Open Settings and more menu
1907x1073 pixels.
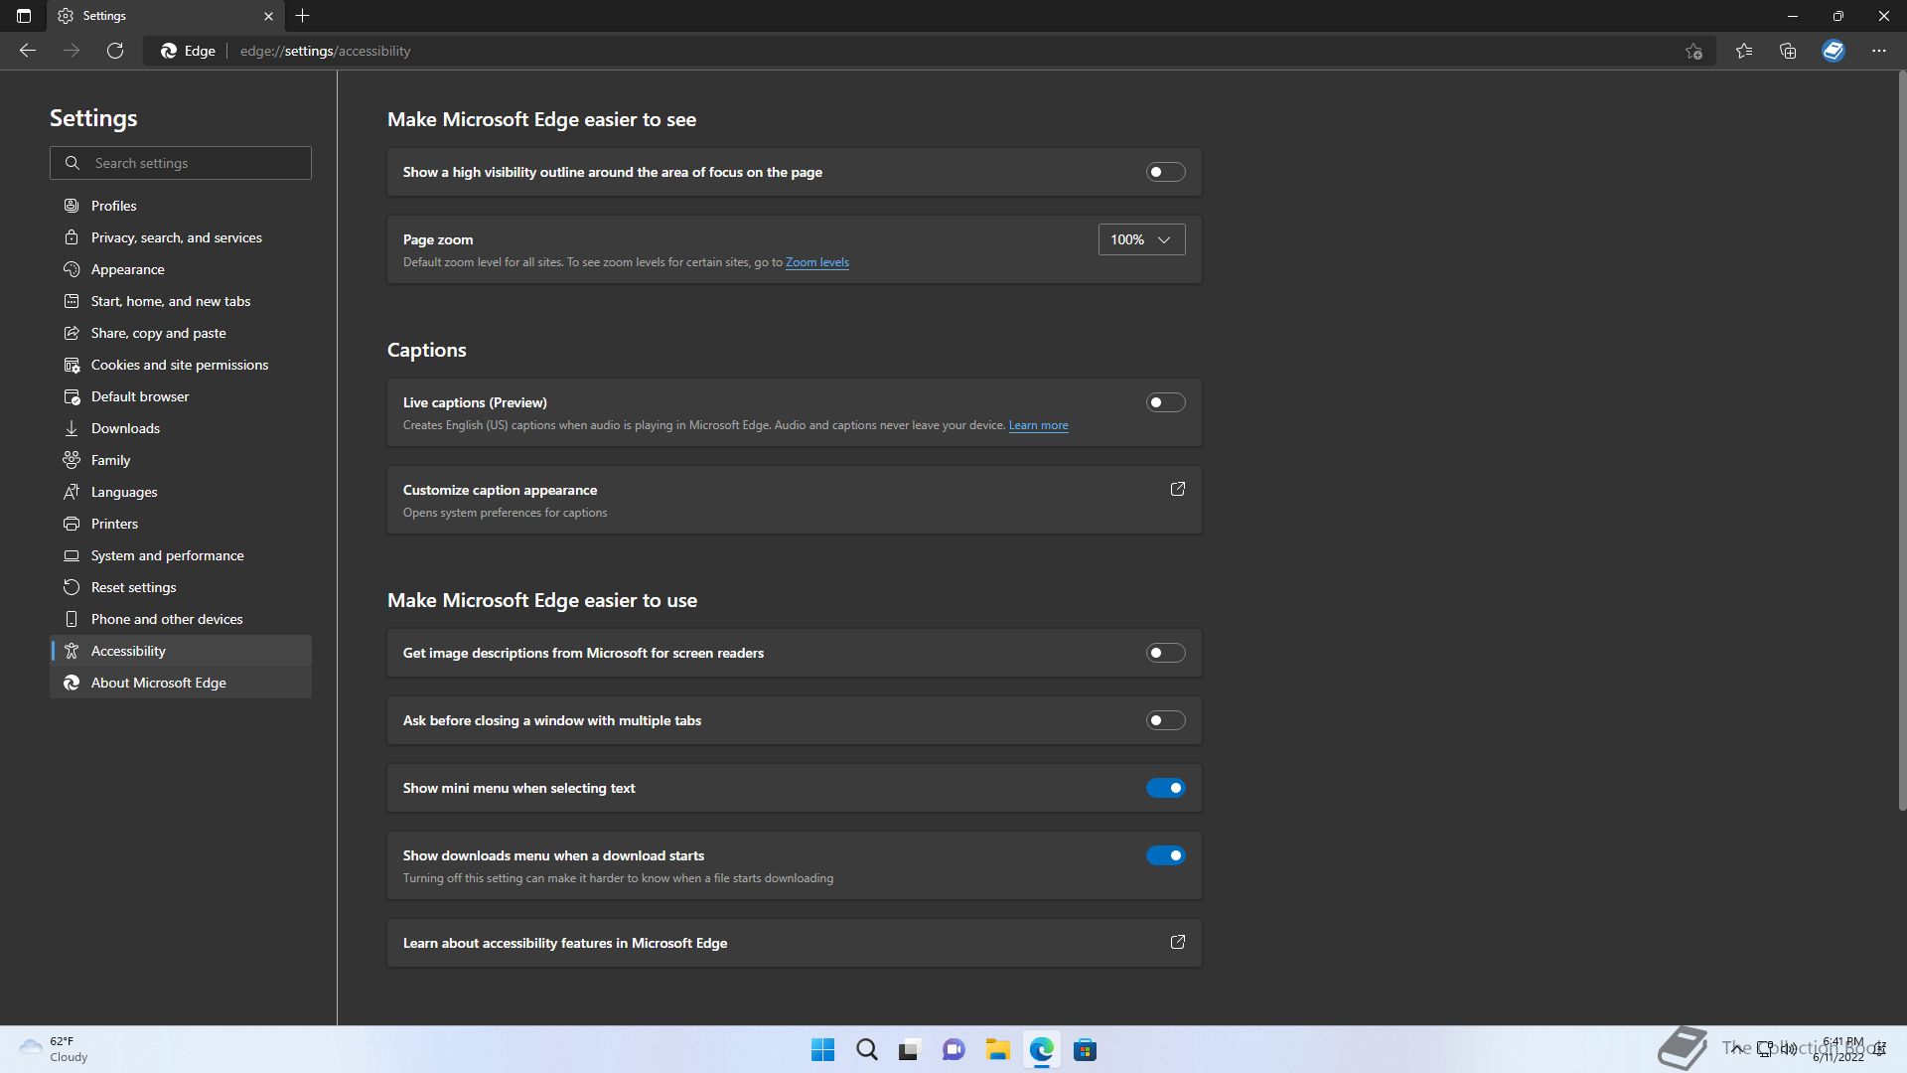point(1879,51)
